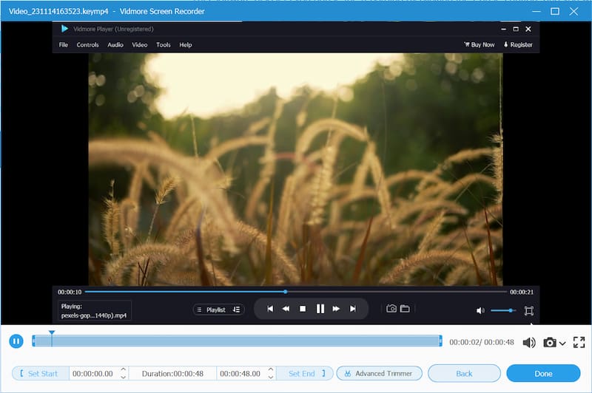Click the left trim handle
This screenshot has width=592, height=393.
33,341
